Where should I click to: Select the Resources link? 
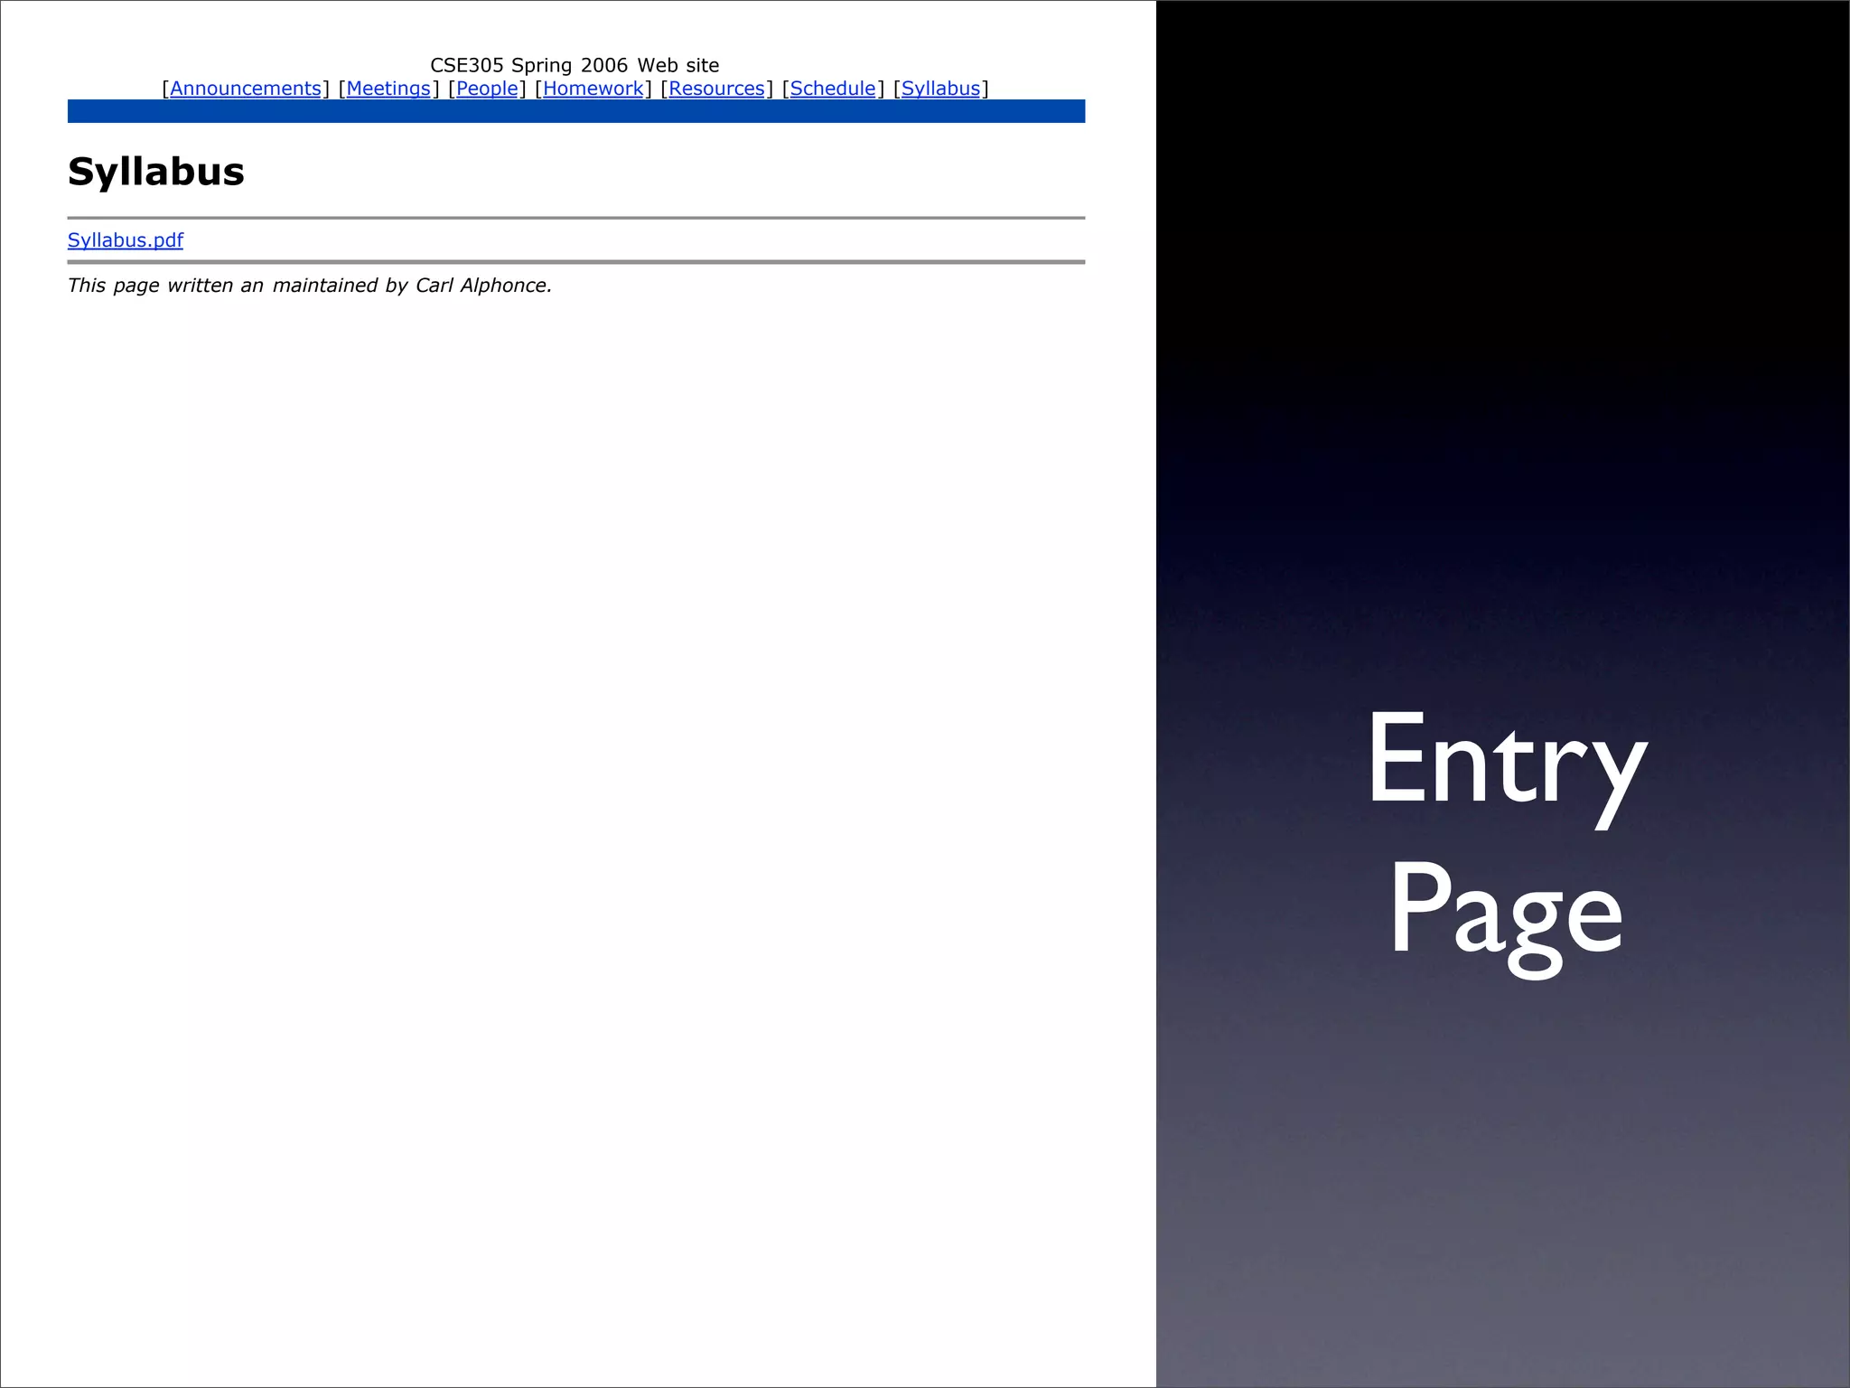(x=716, y=89)
